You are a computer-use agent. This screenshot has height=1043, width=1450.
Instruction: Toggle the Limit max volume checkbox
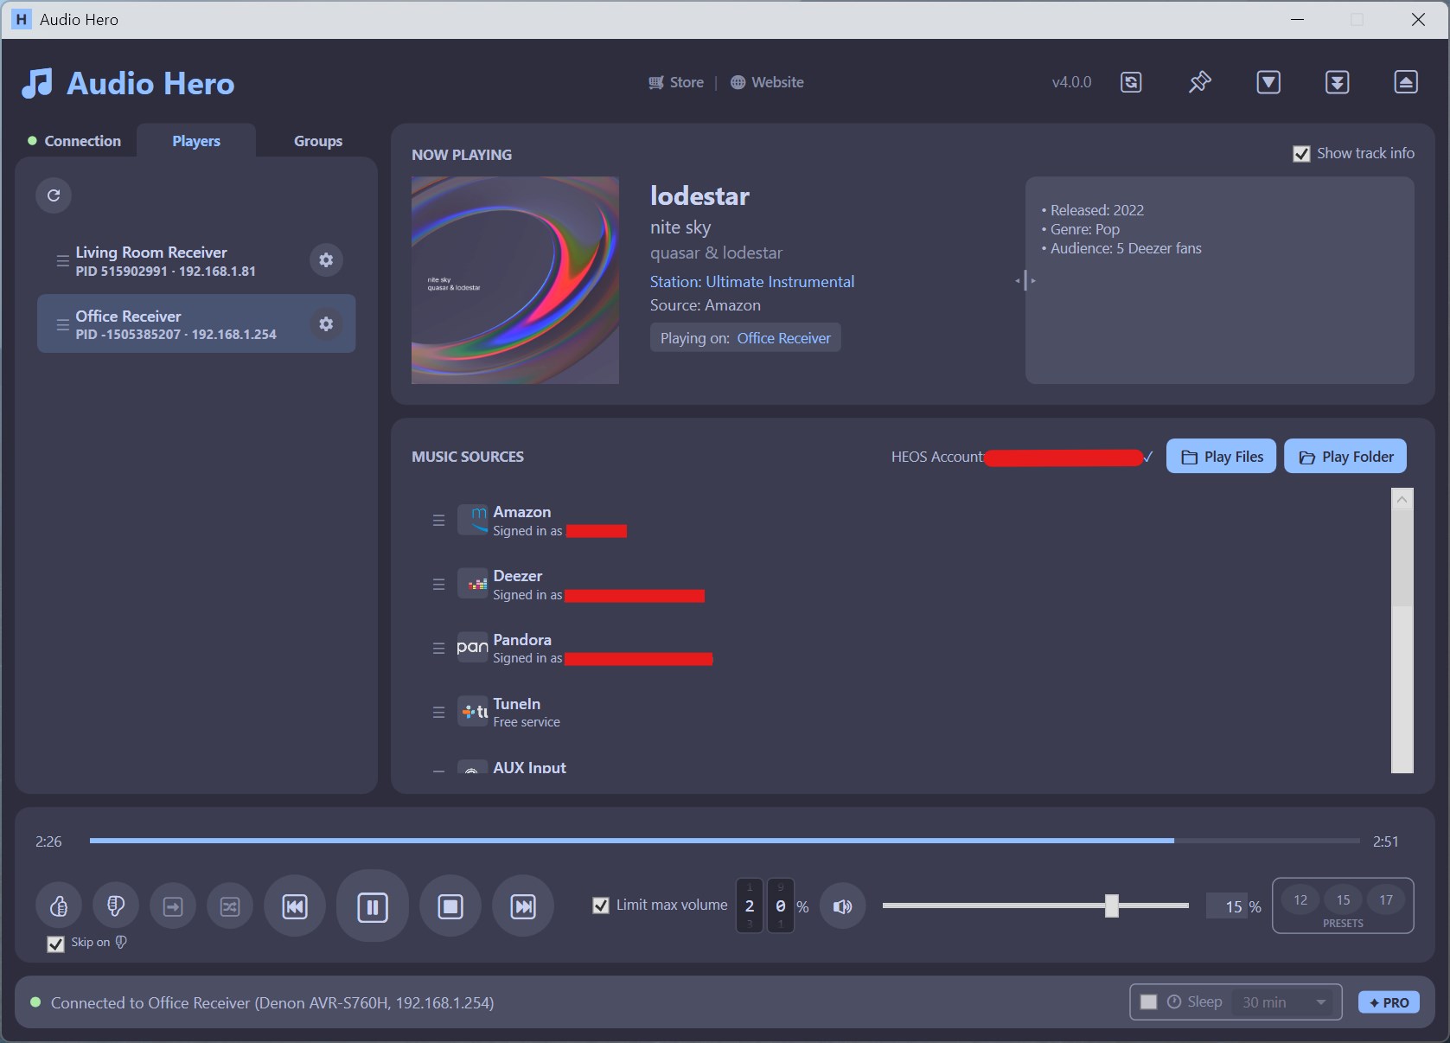coord(601,905)
